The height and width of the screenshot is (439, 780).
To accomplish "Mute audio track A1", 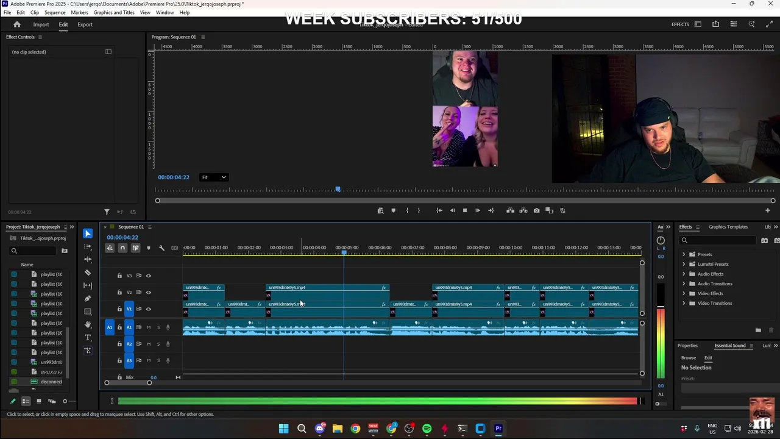I will pos(148,327).
